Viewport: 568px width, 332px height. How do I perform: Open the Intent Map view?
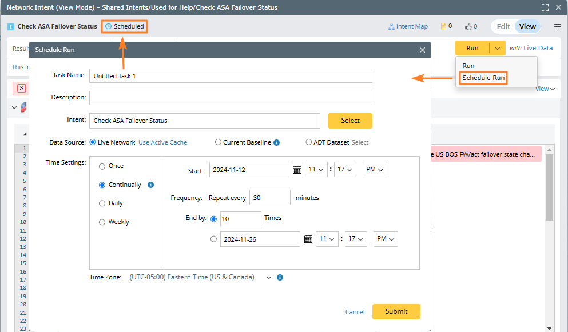click(x=408, y=26)
